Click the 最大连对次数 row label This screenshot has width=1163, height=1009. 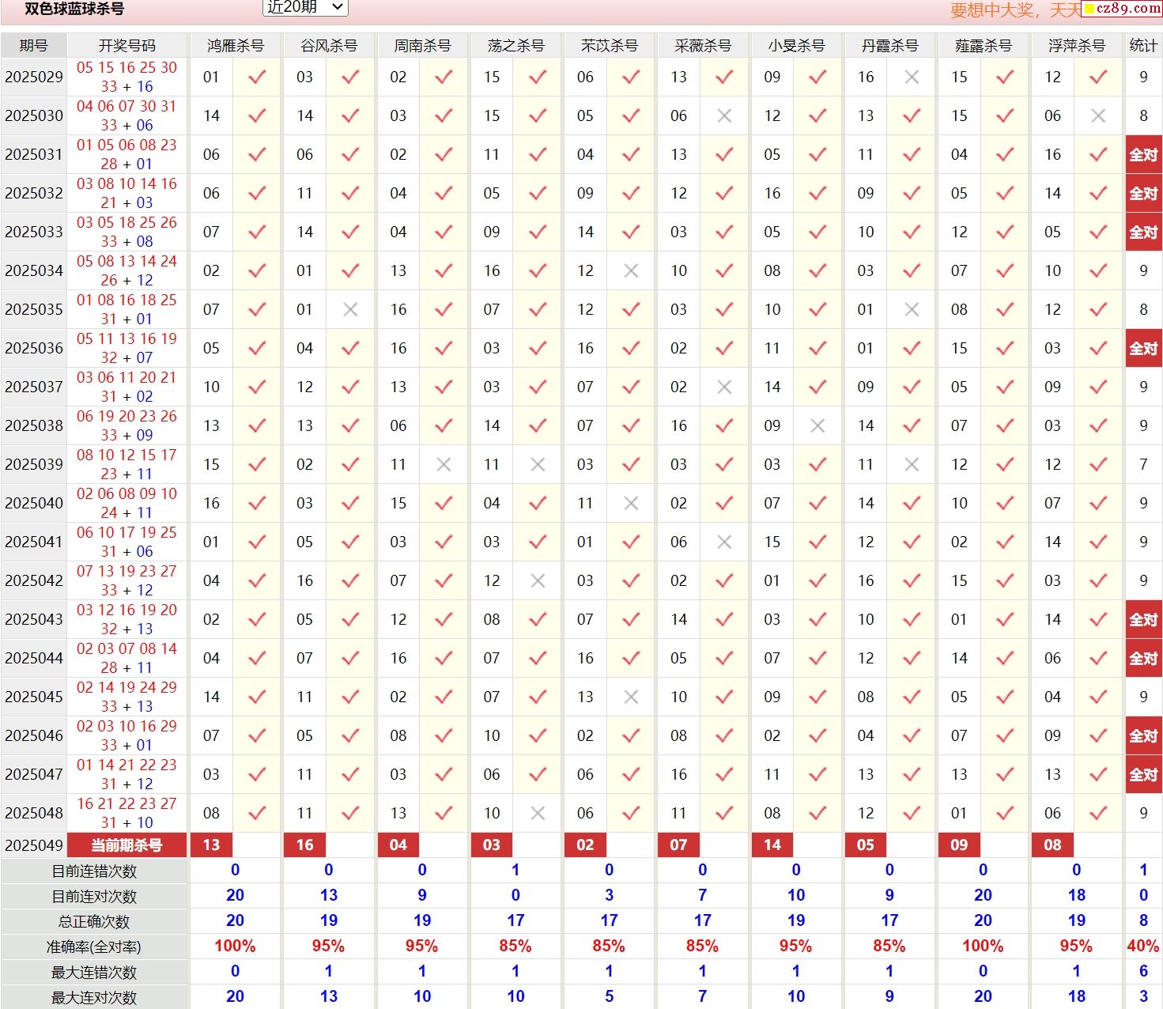coord(94,998)
